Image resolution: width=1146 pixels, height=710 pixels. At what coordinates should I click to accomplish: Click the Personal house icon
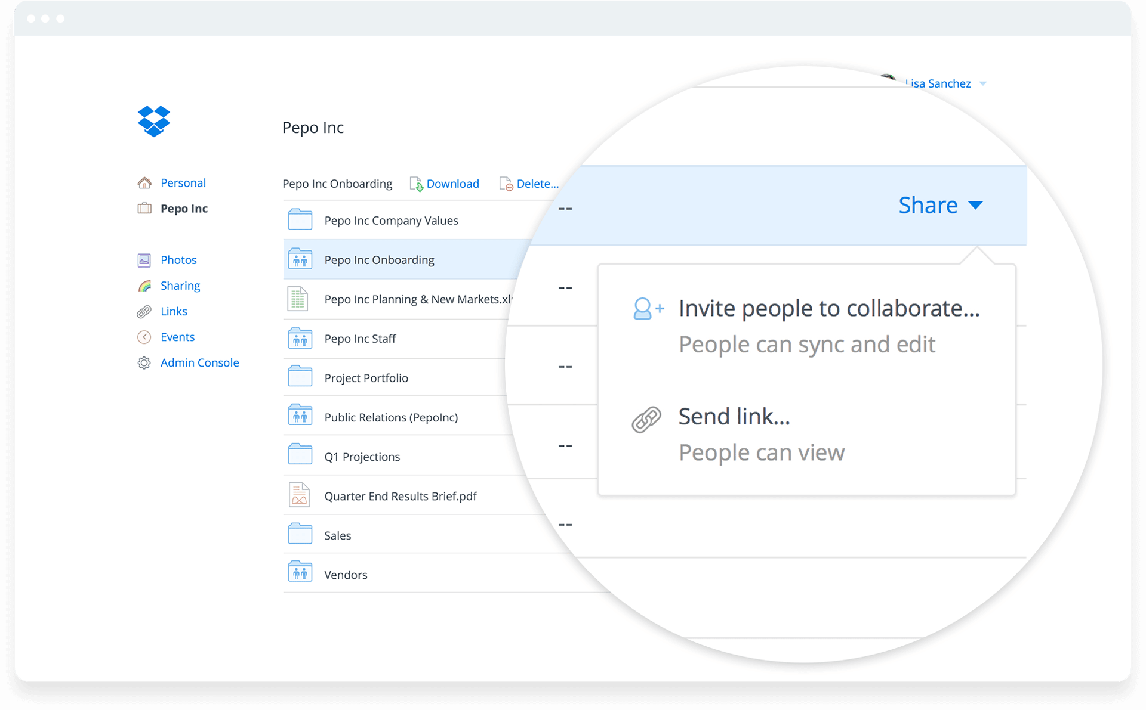(144, 183)
